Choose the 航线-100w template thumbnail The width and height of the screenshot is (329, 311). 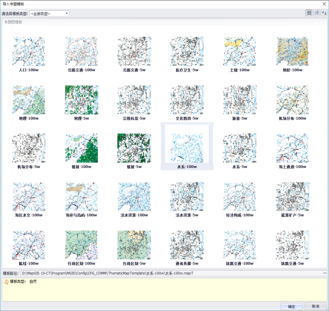click(x=29, y=245)
